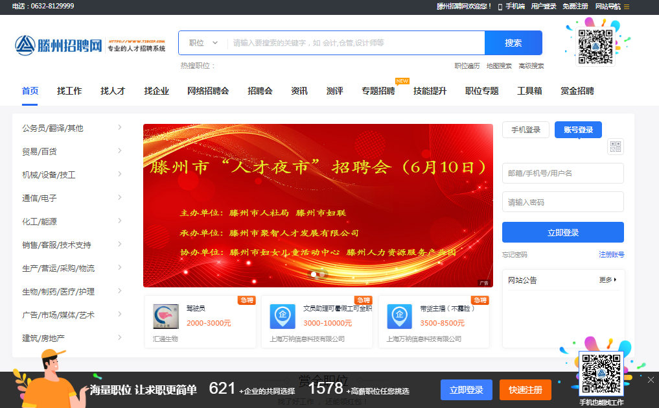The width and height of the screenshot is (659, 408).
Task: Go to the 首页 tab
Action: (30, 91)
